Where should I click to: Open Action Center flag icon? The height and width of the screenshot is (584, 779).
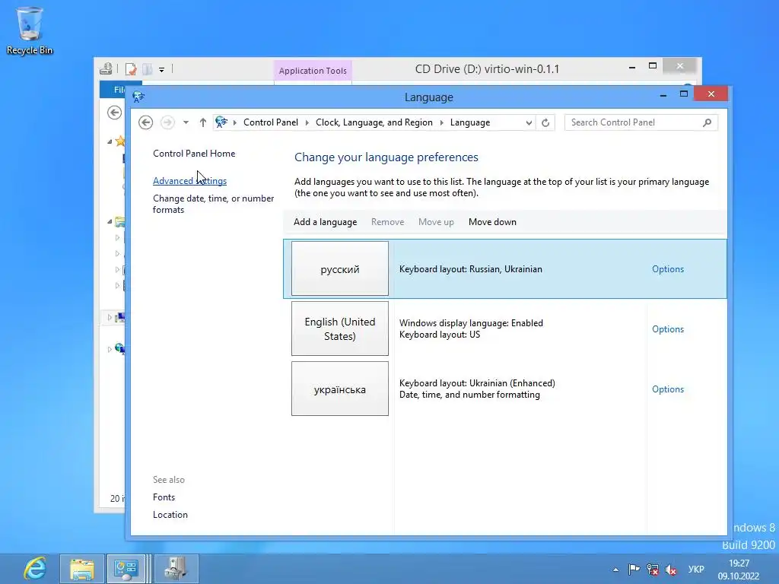(634, 569)
